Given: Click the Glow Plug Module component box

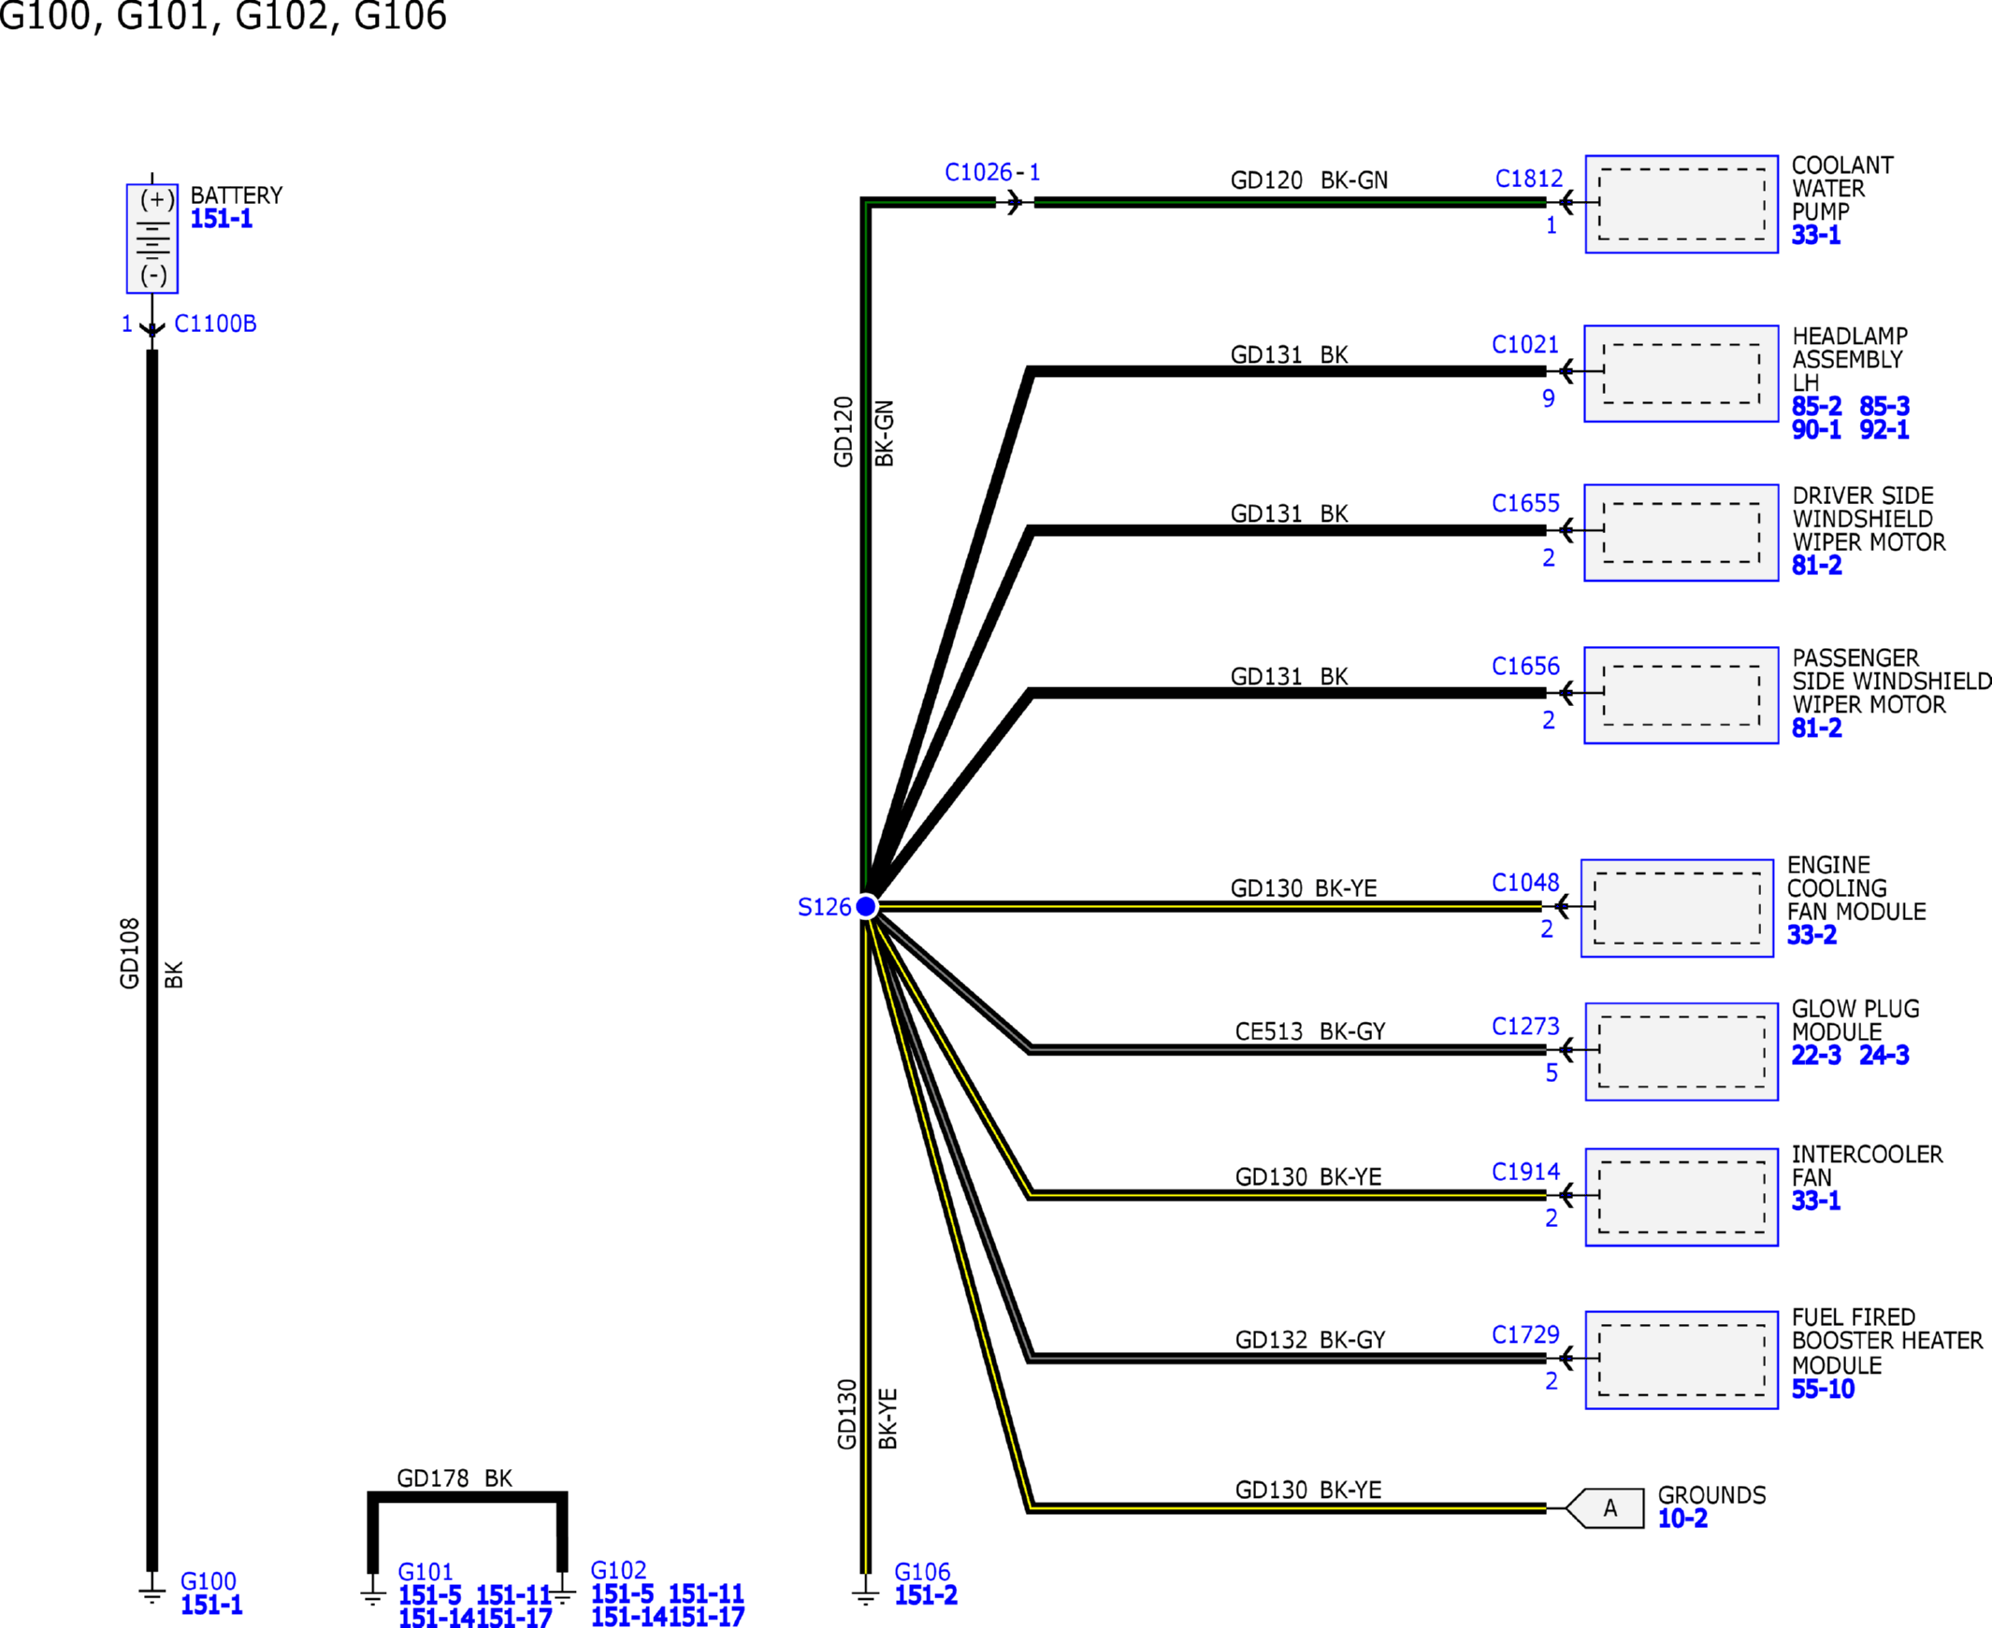Looking at the screenshot, I should click(1681, 1051).
